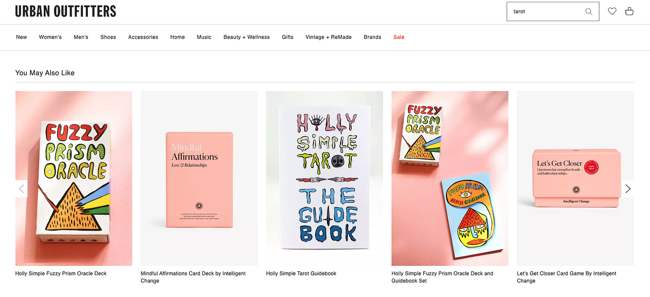The height and width of the screenshot is (297, 650).
Task: Open the wishlist heart icon
Action: click(612, 11)
